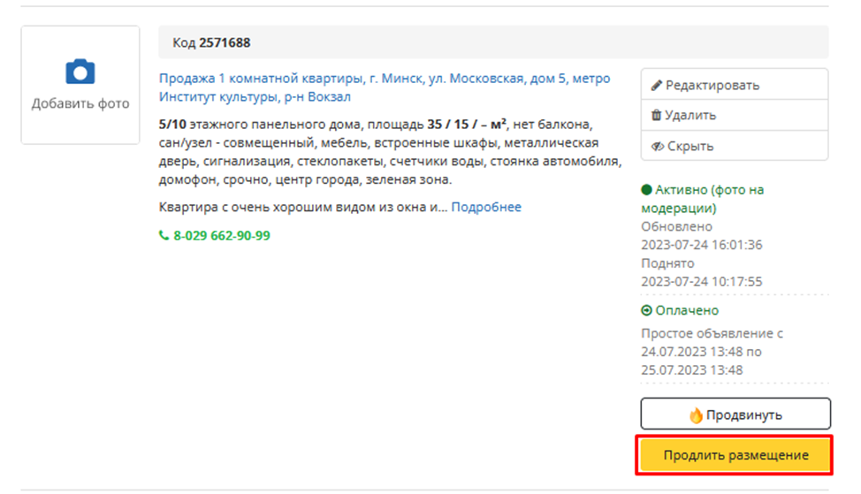
Task: Click the pencil icon next to Редактировать
Action: 656,85
